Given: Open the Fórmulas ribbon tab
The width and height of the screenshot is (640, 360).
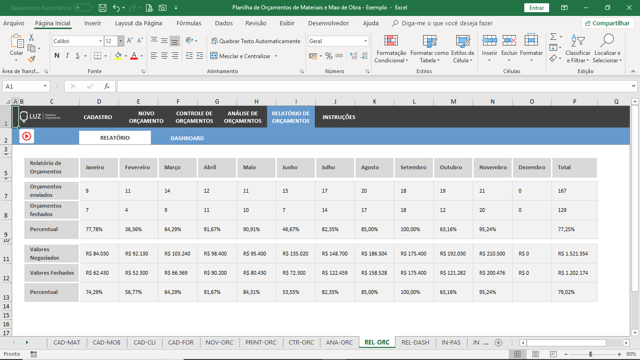Looking at the screenshot, I should coord(189,23).
